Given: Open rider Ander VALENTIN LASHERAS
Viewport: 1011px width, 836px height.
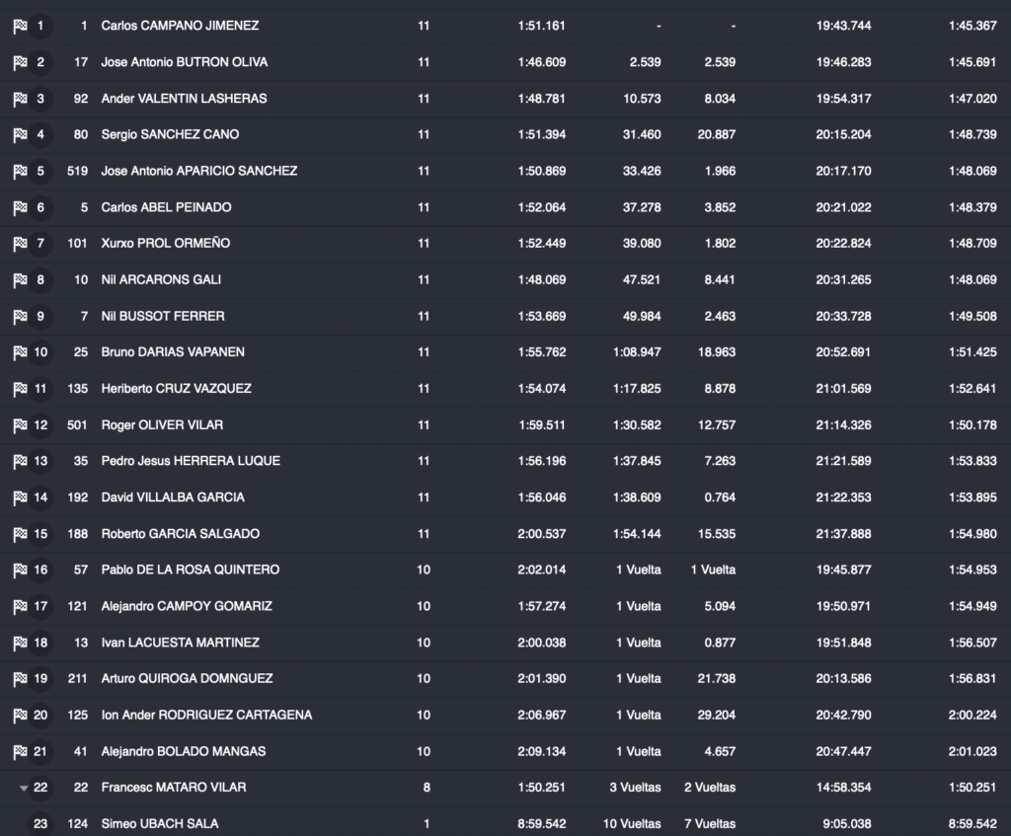Looking at the screenshot, I should pyautogui.click(x=184, y=99).
